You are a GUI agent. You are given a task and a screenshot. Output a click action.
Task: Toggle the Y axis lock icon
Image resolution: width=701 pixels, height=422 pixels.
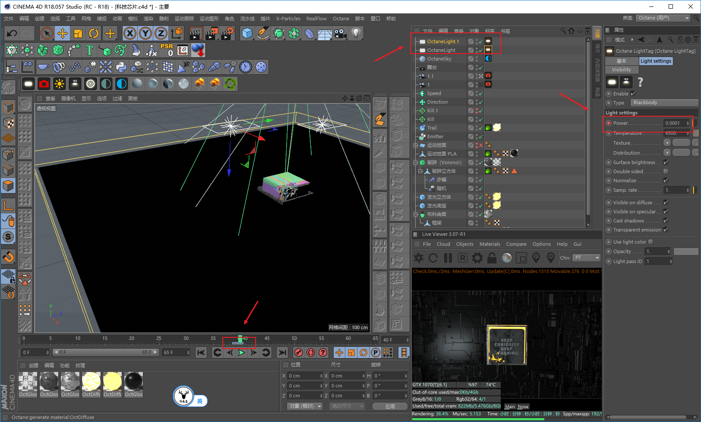point(145,33)
